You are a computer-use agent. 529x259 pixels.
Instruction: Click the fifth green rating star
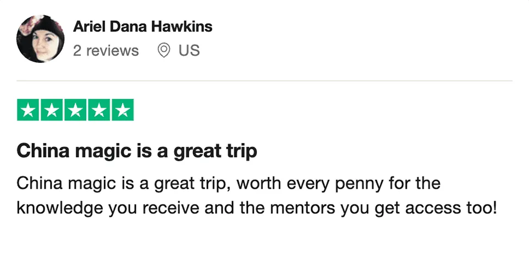tap(123, 110)
